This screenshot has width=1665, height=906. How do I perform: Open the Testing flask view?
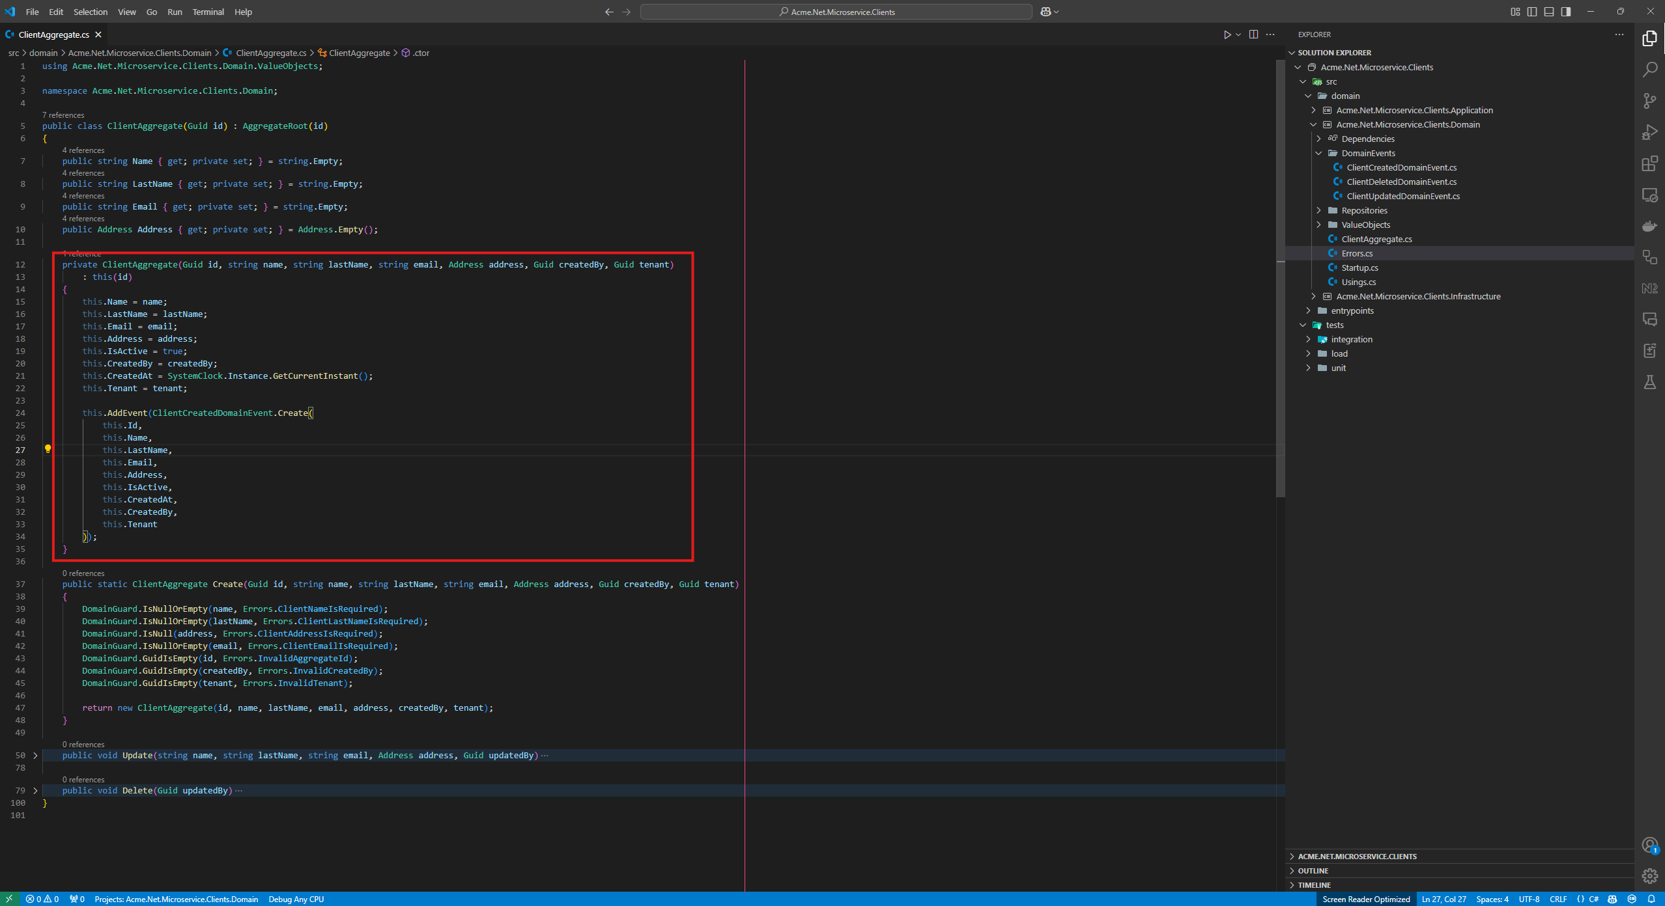click(x=1649, y=382)
